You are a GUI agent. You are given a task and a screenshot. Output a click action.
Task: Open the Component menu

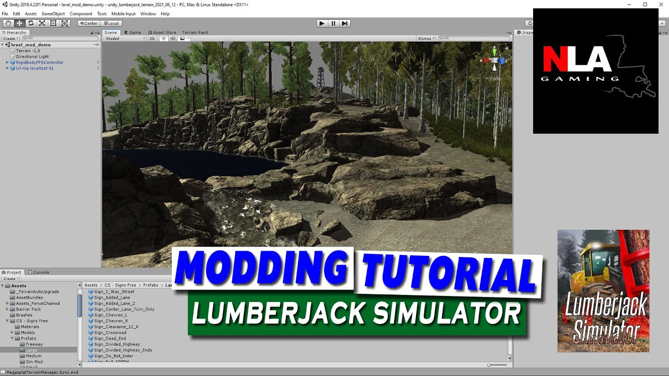[x=81, y=14]
